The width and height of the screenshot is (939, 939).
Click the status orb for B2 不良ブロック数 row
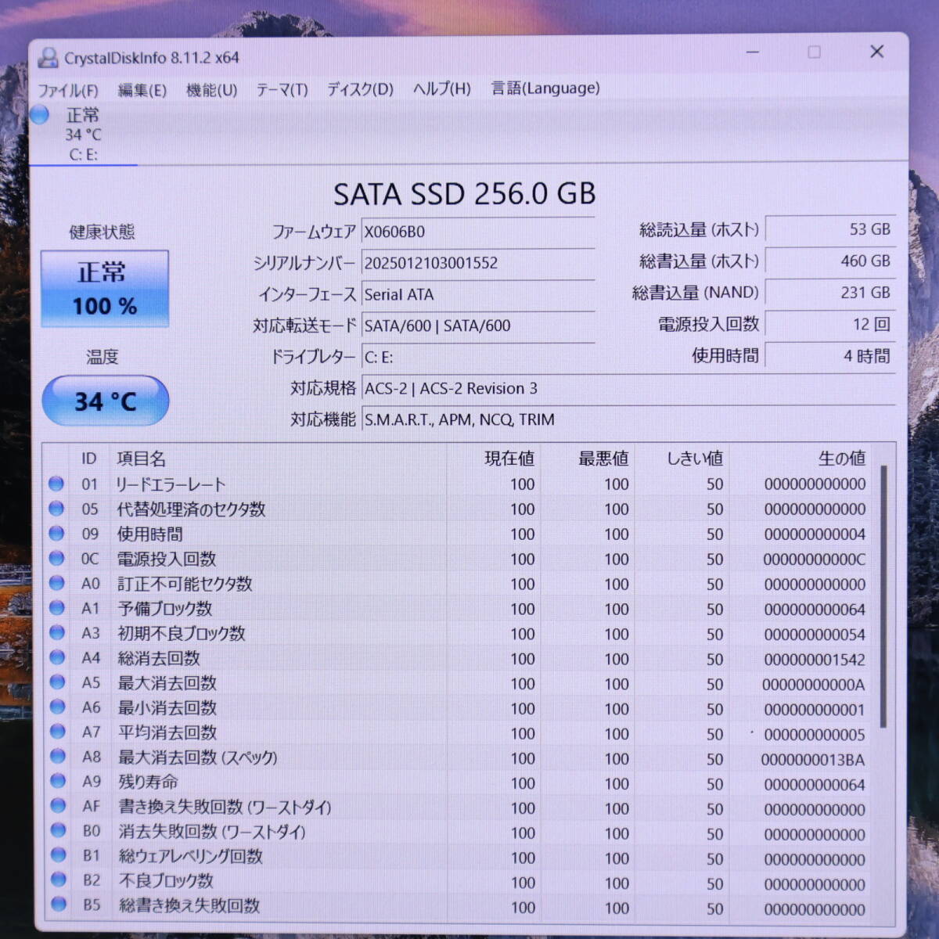click(58, 880)
